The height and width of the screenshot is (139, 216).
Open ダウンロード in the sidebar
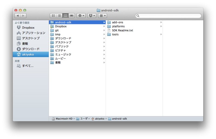coord(31,49)
